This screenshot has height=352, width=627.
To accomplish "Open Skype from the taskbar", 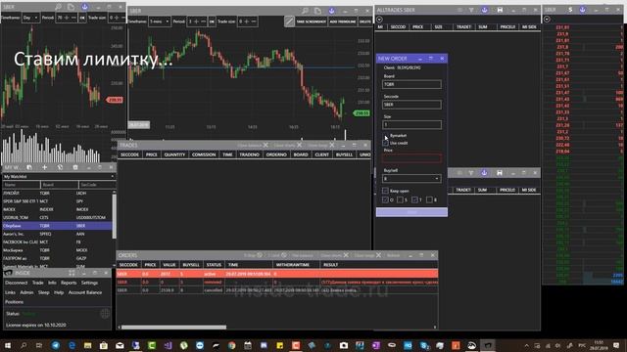I will 424,345.
